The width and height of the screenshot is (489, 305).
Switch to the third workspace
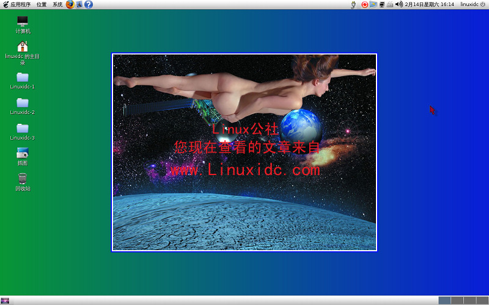(x=470, y=301)
